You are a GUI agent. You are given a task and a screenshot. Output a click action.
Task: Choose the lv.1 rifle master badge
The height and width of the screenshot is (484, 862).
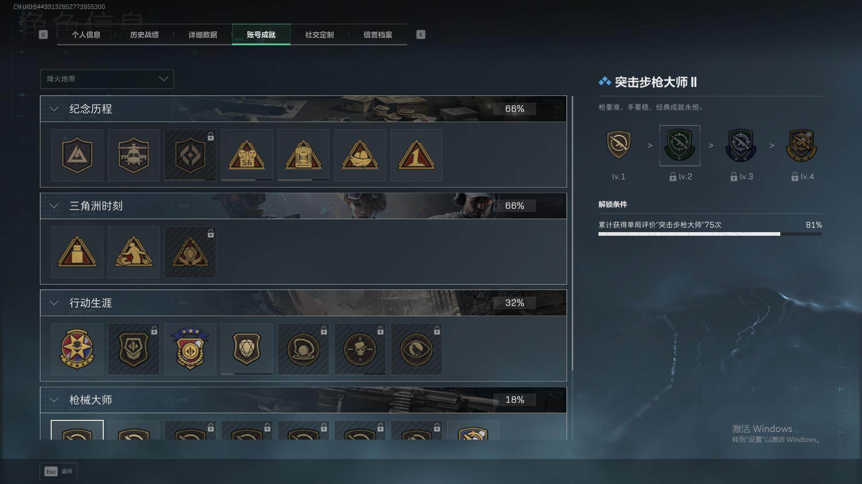pos(619,145)
